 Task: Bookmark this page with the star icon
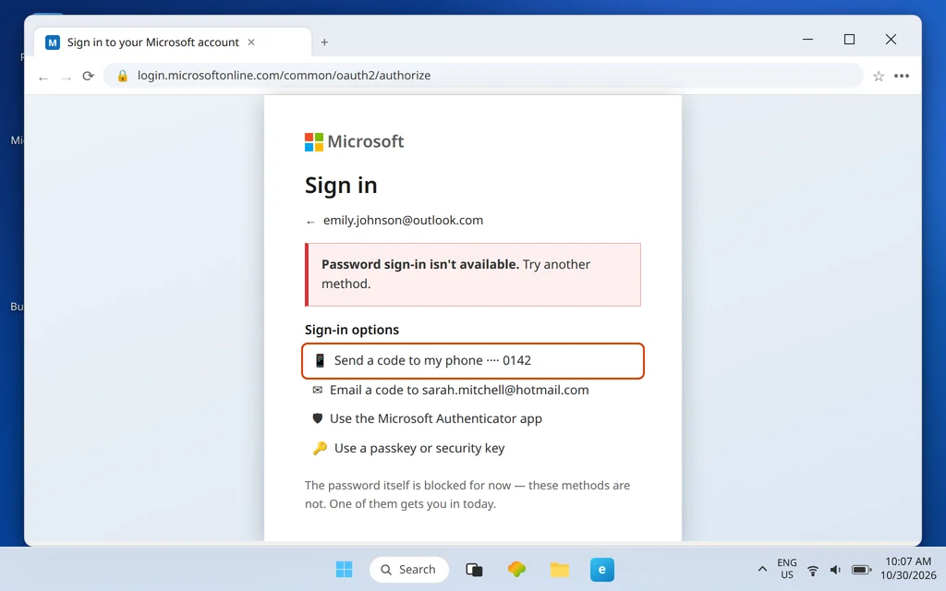click(x=879, y=76)
